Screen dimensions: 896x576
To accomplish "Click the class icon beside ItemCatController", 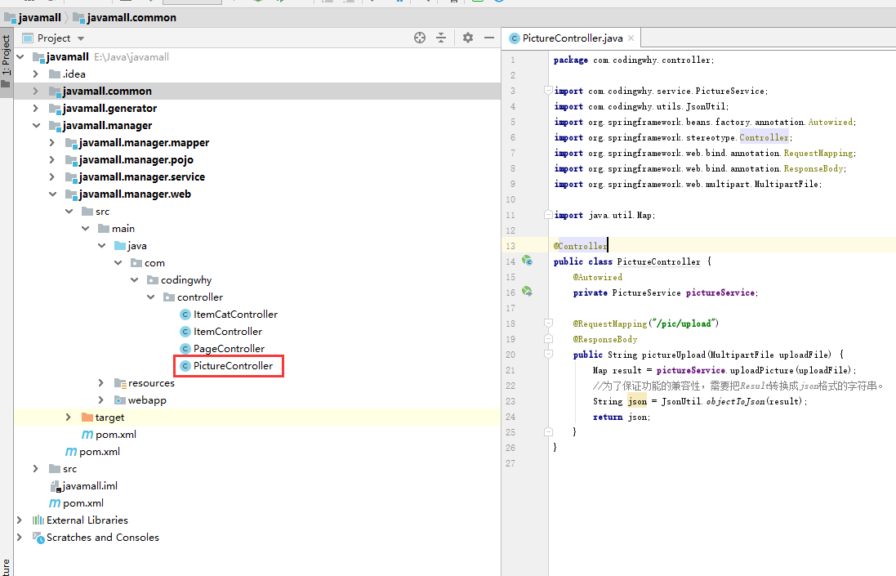I will pos(185,315).
